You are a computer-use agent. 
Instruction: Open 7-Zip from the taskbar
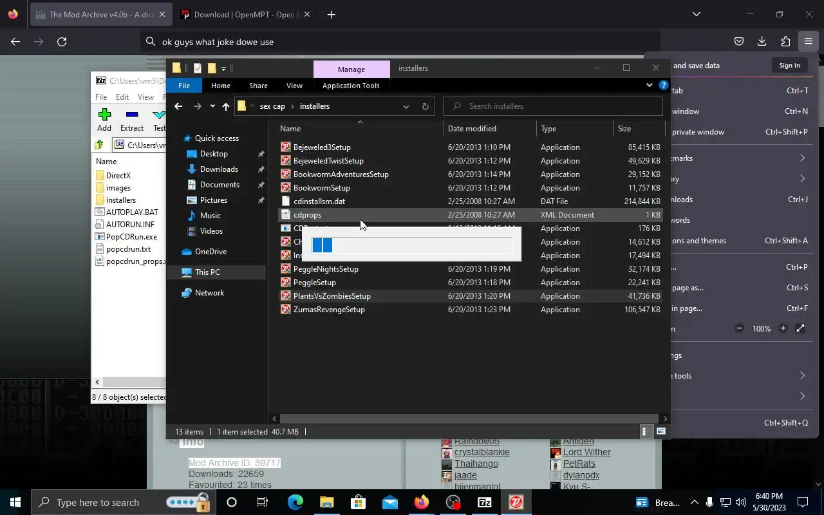484,502
